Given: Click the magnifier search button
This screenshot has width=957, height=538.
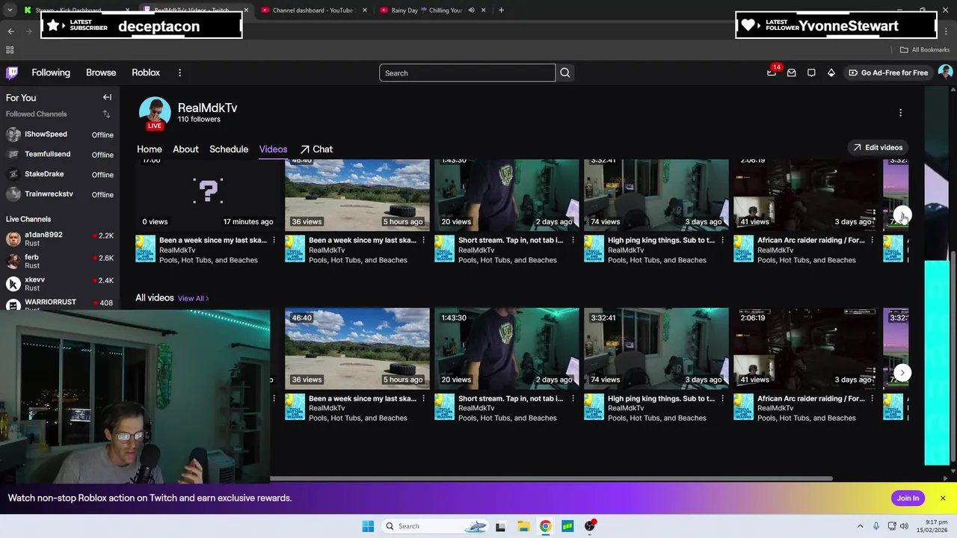Looking at the screenshot, I should [565, 72].
